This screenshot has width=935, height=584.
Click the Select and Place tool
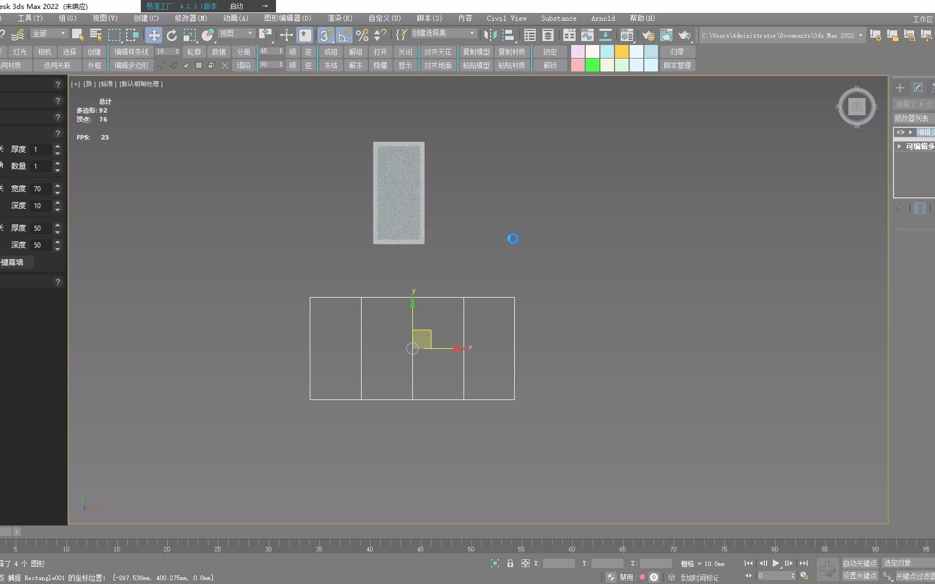click(x=208, y=35)
